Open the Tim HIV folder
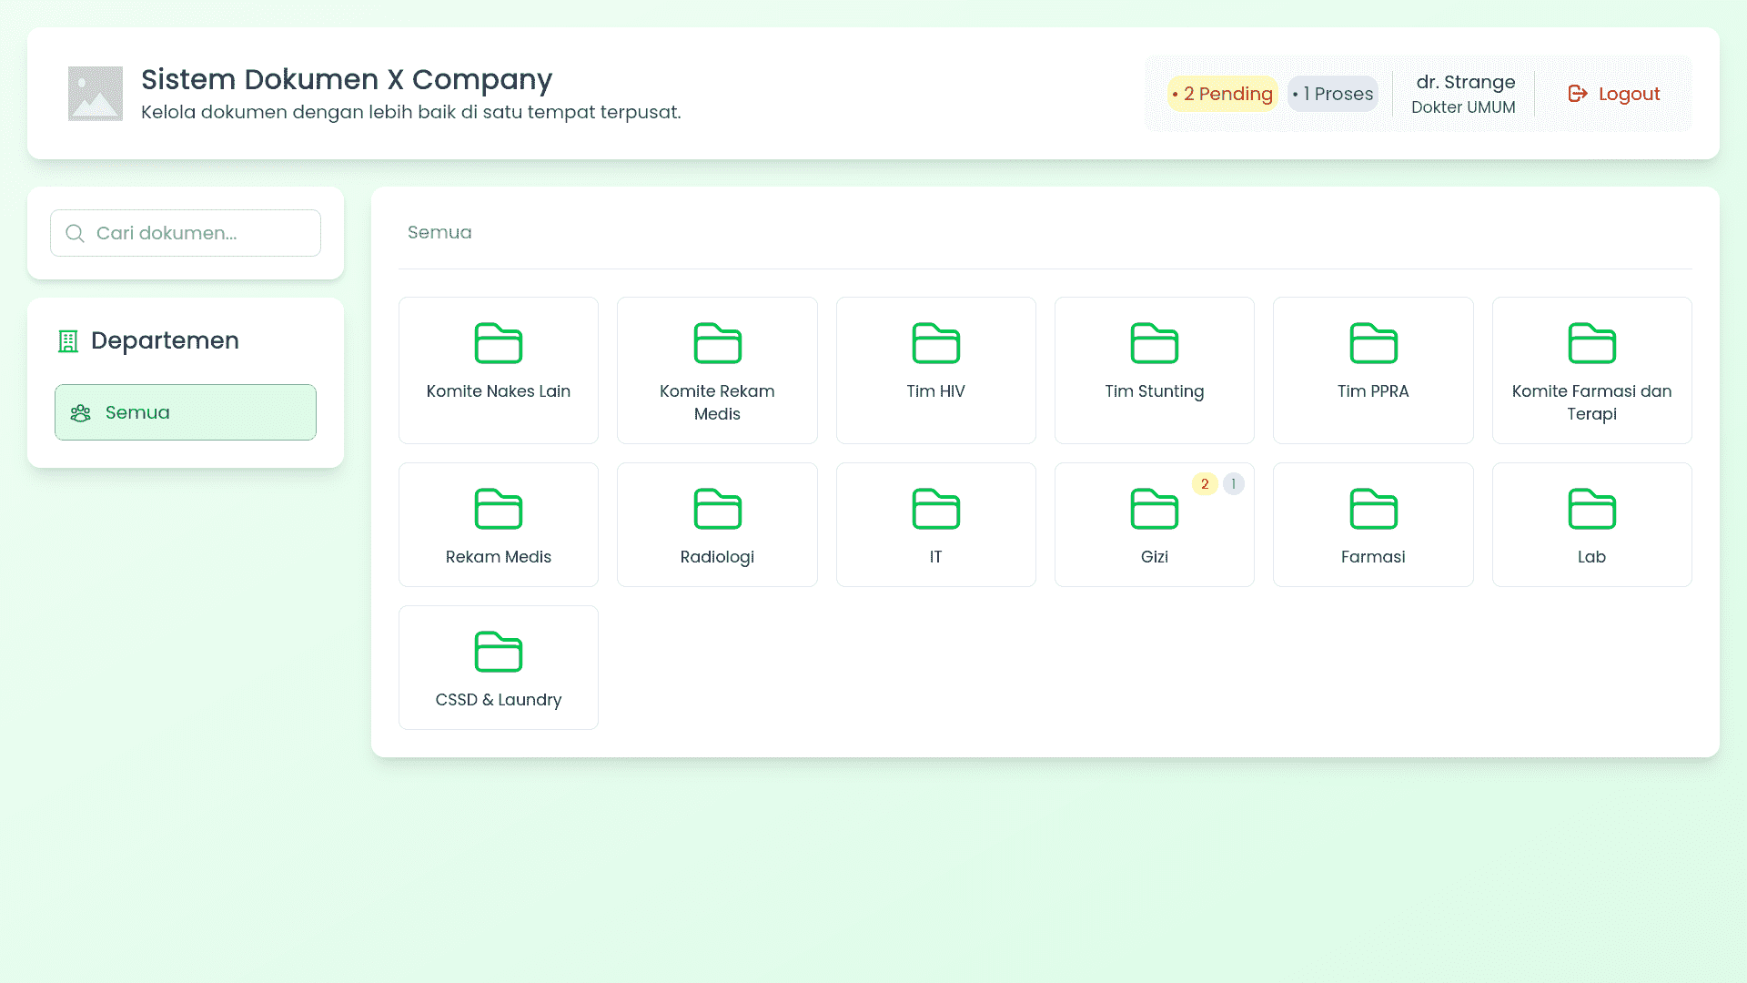Viewport: 1747px width, 983px height. [935, 370]
